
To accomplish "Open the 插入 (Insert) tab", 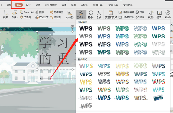I will pyautogui.click(x=19, y=5).
